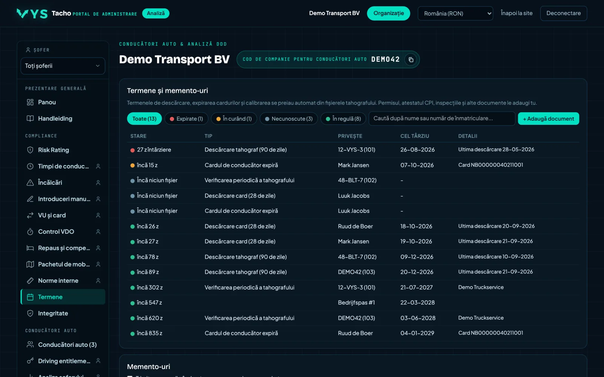Click 'Demo Truckservice' in 12-VYS-3 row

pyautogui.click(x=481, y=287)
